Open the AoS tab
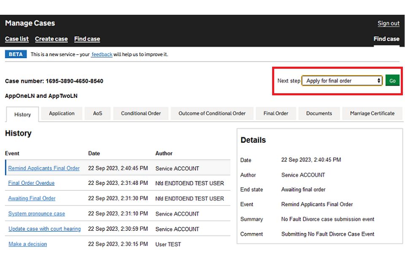Viewport: 405px width, 270px height. [x=97, y=113]
